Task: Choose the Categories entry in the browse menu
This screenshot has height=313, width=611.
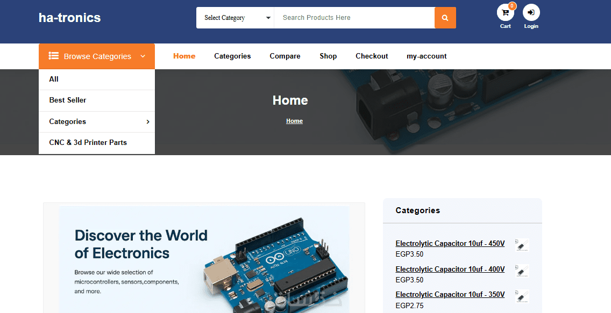Action: pyautogui.click(x=97, y=122)
